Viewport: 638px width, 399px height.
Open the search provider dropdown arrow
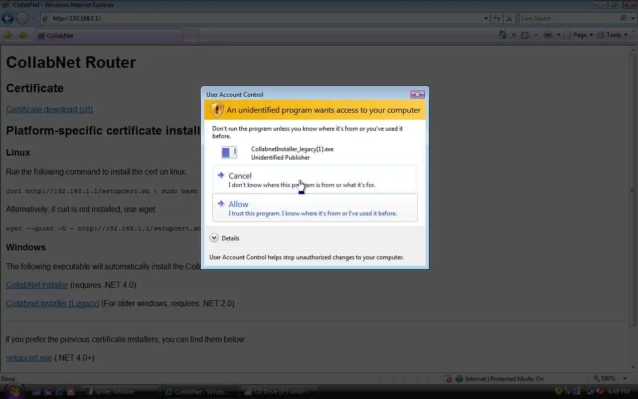click(632, 18)
